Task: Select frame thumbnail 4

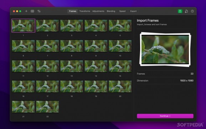Action: (x=96, y=26)
